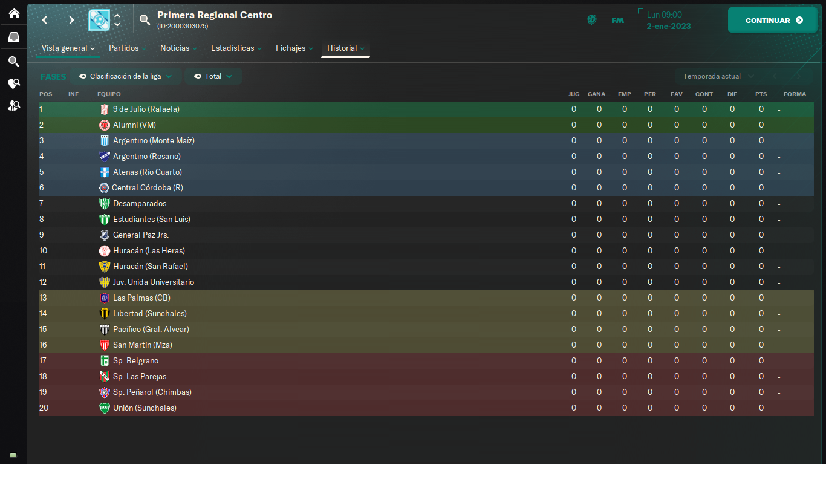Open the inbox tray icon
The height and width of the screenshot is (488, 826).
[13, 37]
